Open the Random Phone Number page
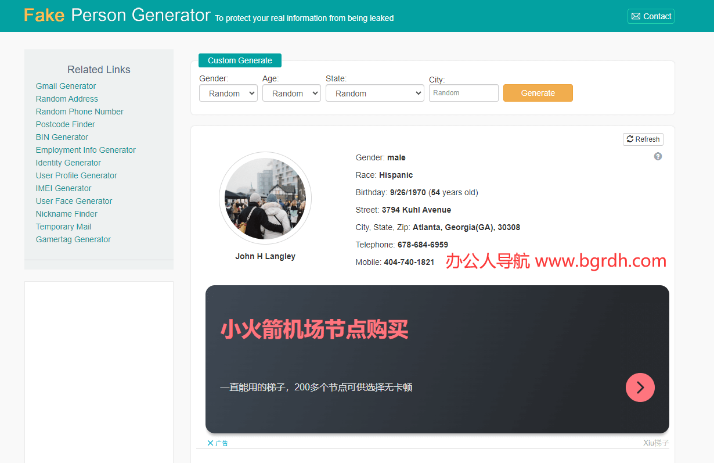The image size is (714, 463). pyautogui.click(x=79, y=112)
